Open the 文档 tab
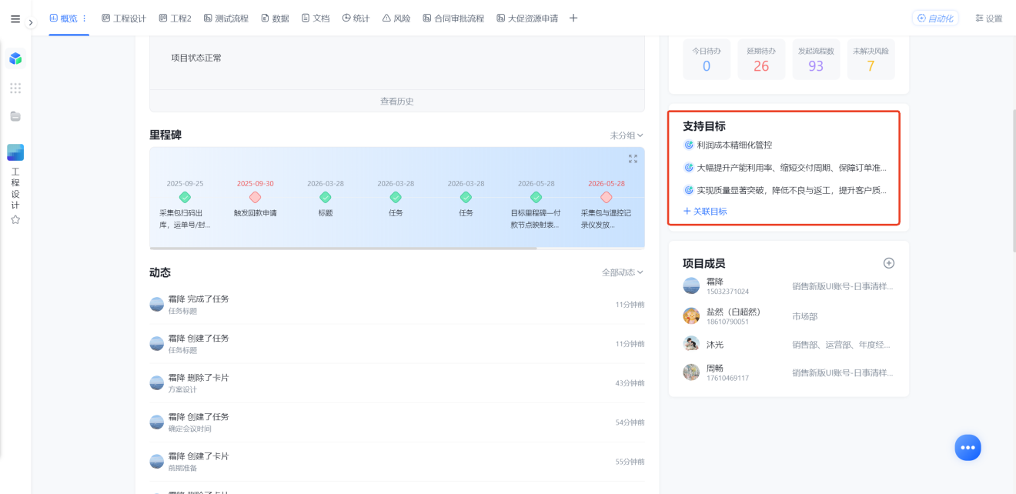The height and width of the screenshot is (494, 1016). (316, 18)
